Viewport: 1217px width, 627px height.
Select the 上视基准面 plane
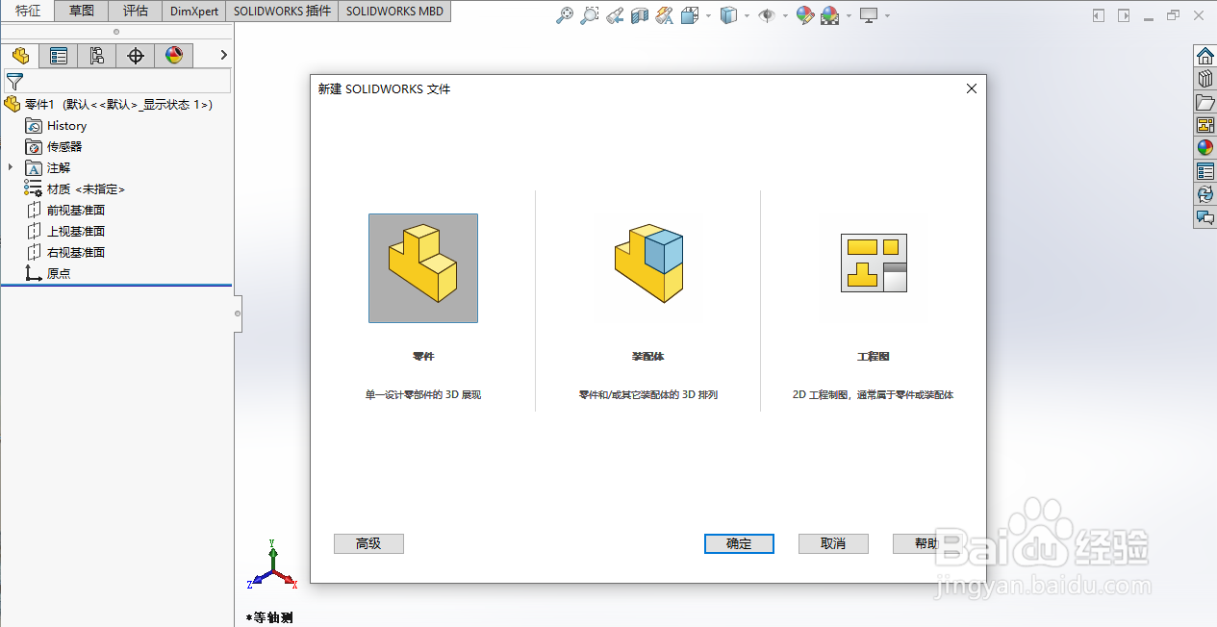click(65, 232)
